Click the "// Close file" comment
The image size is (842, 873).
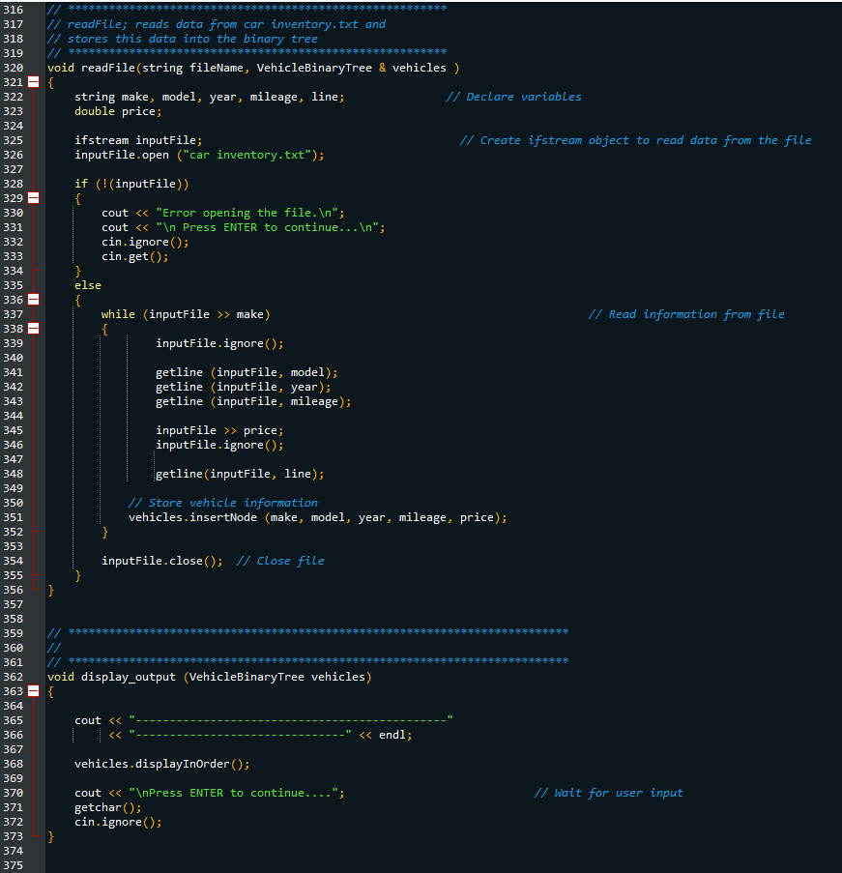coord(280,561)
